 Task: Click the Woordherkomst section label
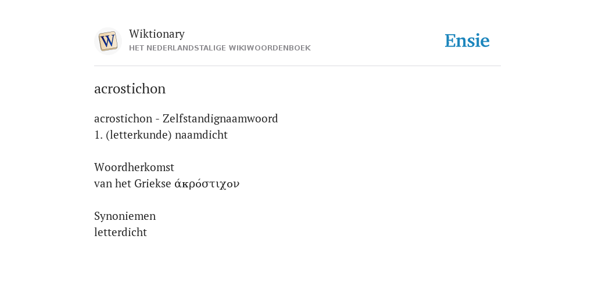tap(134, 167)
